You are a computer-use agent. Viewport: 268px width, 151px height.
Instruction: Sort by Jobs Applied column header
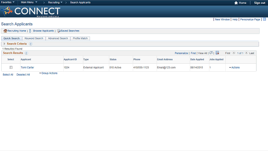coord(216,60)
